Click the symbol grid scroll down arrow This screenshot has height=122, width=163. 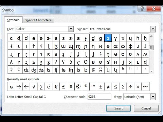click(151, 72)
